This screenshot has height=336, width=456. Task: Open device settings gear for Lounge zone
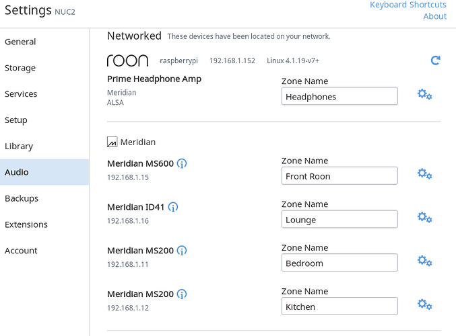(424, 217)
